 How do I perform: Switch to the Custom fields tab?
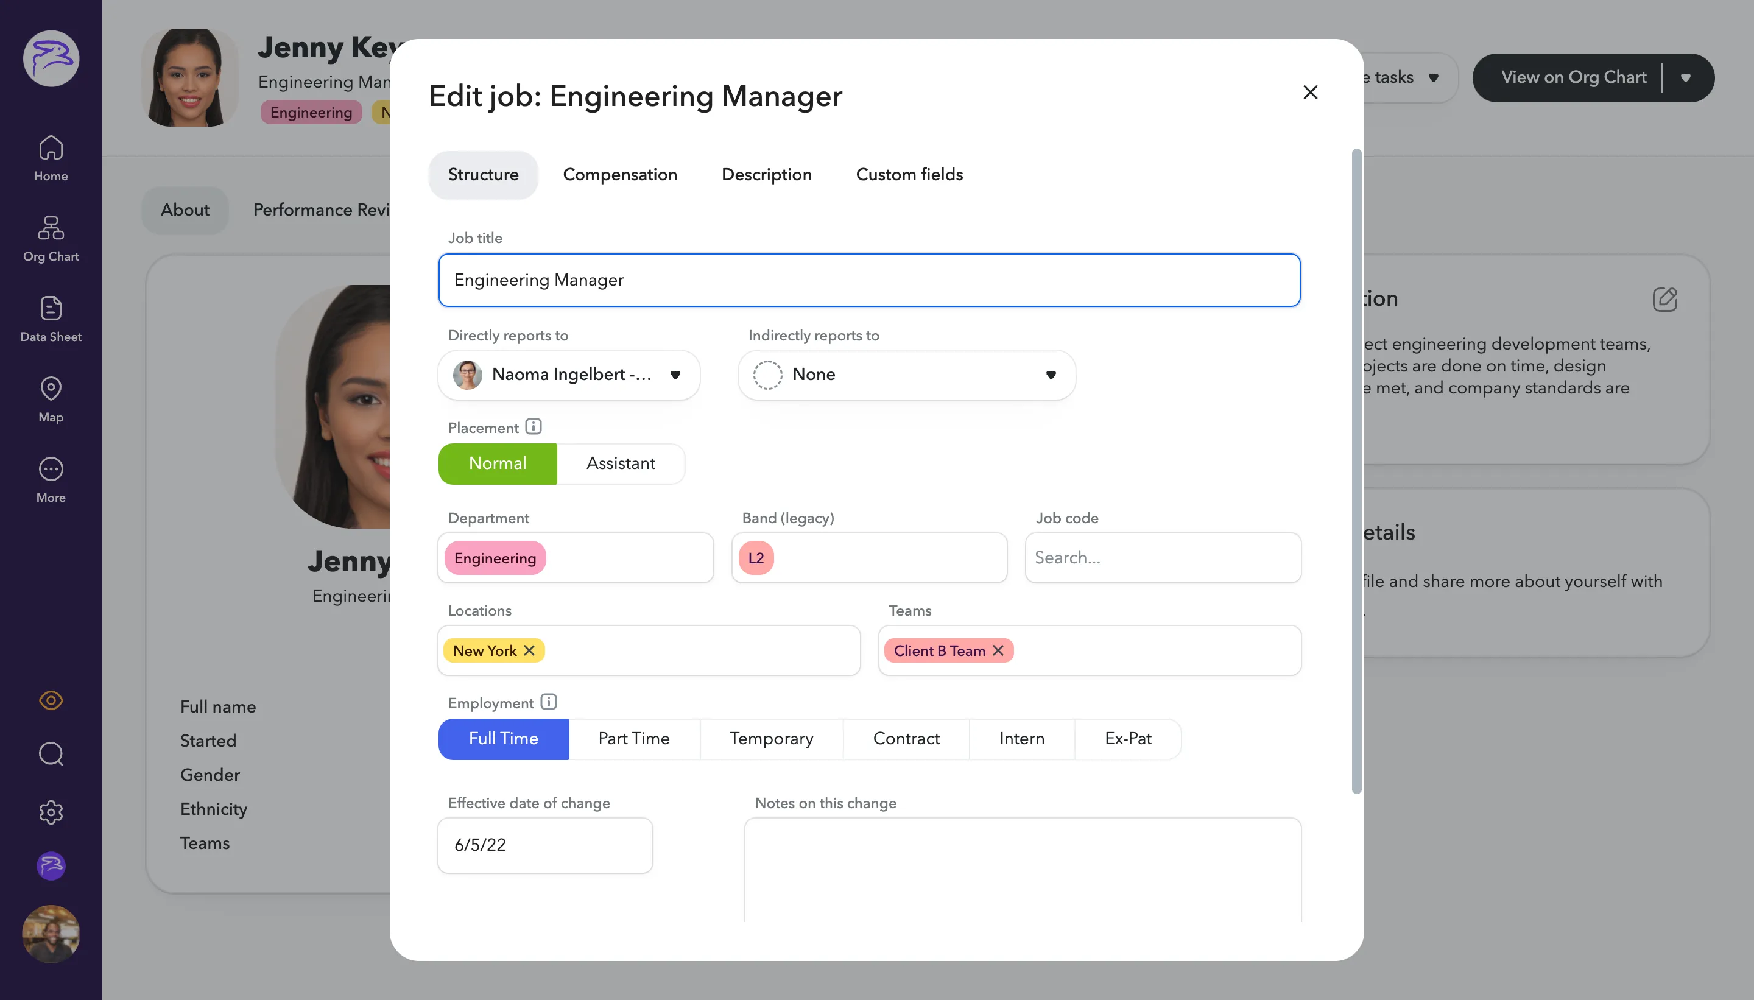click(909, 174)
